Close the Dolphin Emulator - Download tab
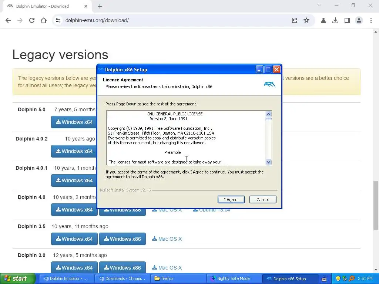The height and width of the screenshot is (284, 379). pos(86,6)
